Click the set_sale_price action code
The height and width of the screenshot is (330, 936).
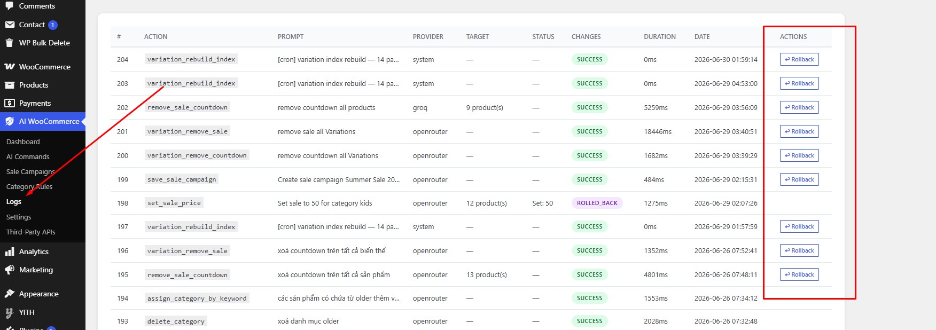[174, 203]
